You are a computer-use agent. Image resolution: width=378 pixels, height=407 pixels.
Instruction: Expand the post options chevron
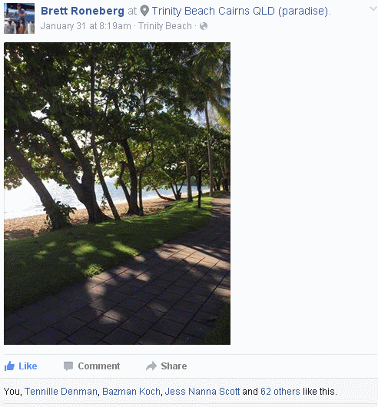coord(373,8)
